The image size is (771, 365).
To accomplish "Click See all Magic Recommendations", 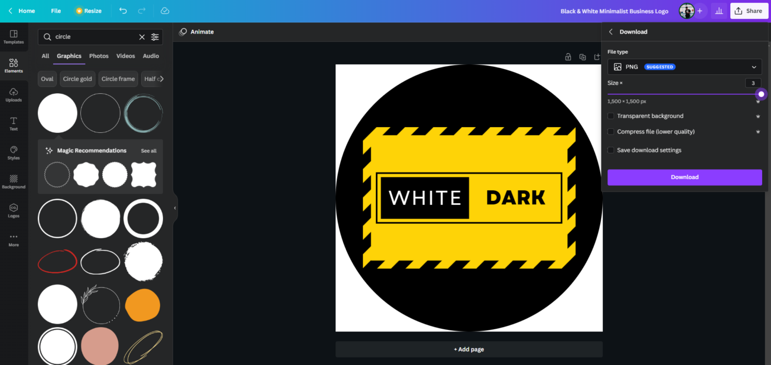I will (x=149, y=150).
